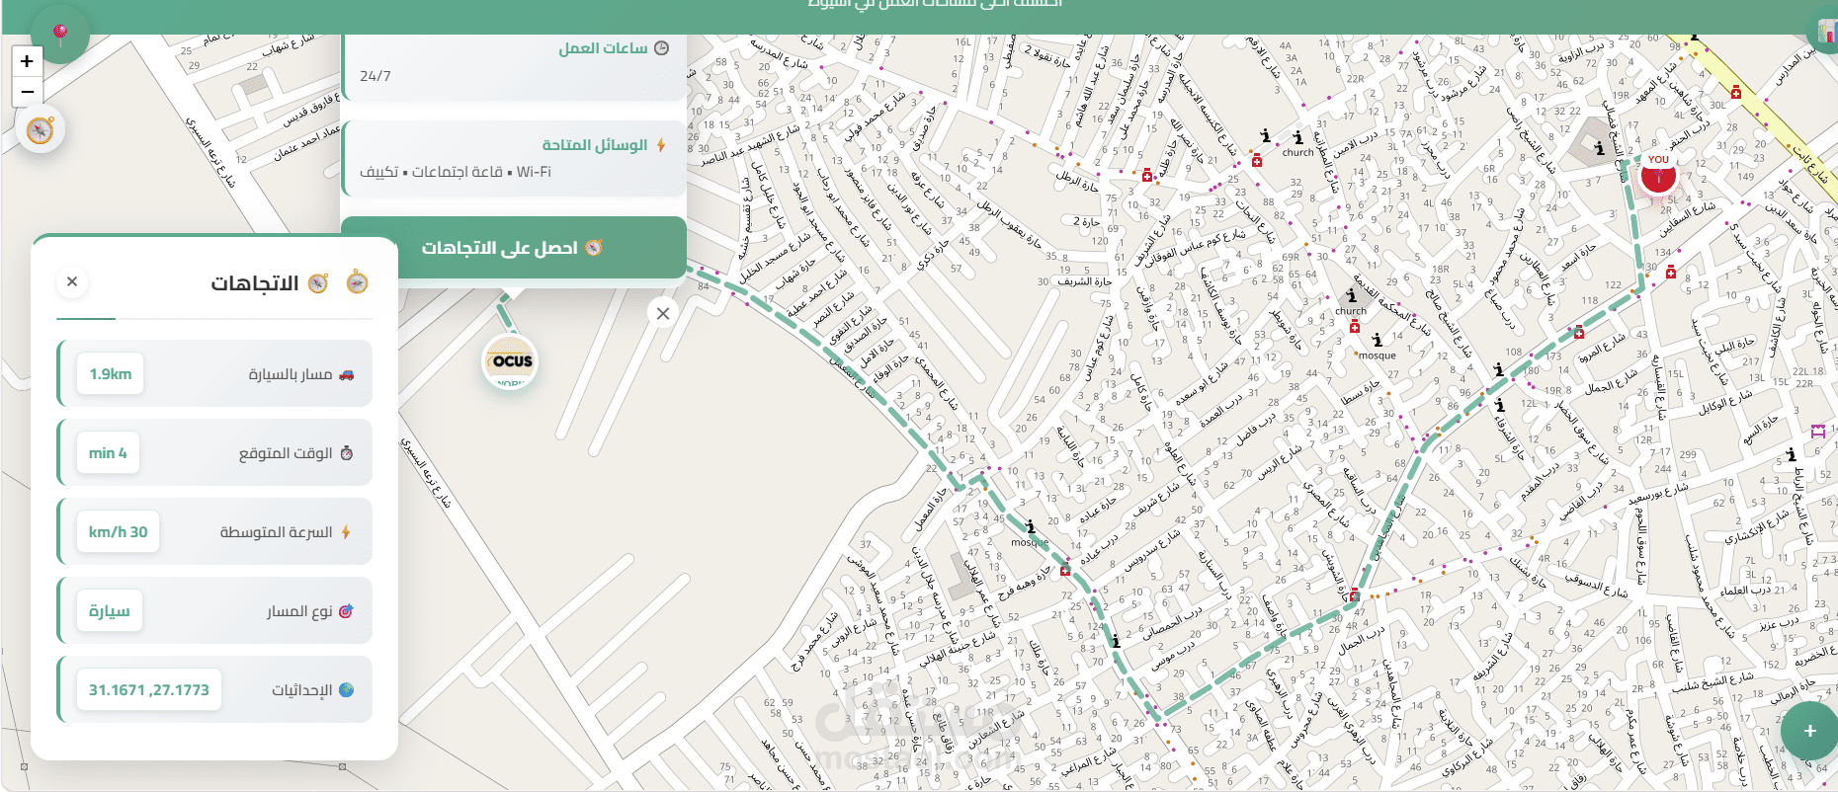
Task: Click target icon beside نوع المسار
Action: (346, 611)
